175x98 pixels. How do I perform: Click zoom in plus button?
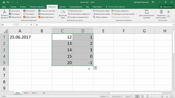[167, 96]
